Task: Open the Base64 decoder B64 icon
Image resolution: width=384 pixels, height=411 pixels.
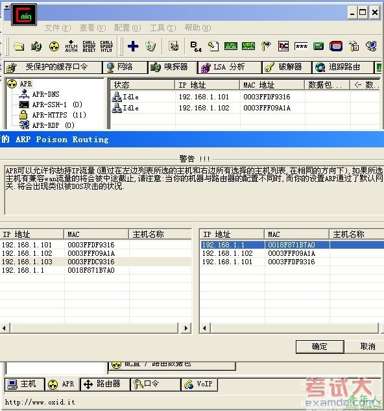Action: 196,47
